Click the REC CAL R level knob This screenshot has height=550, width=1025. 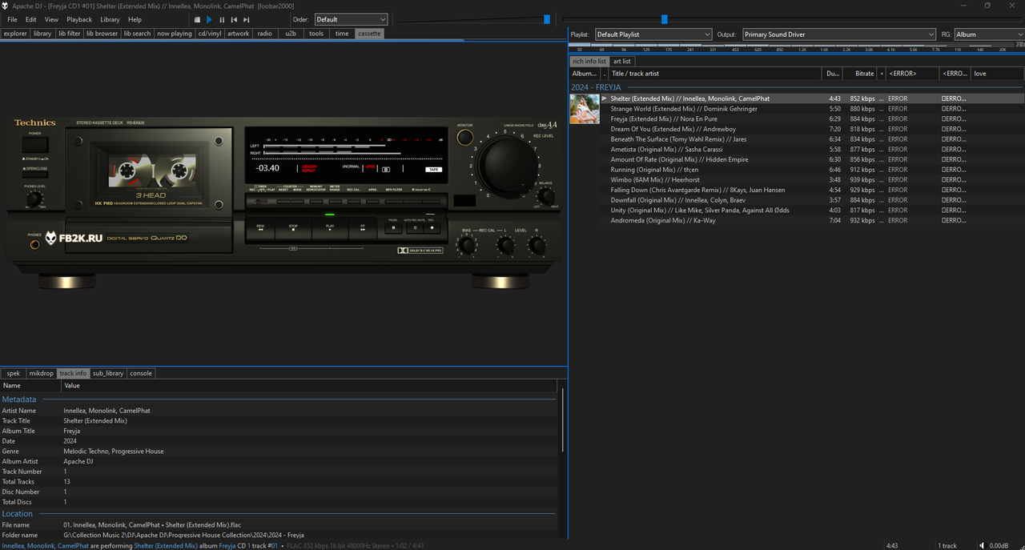point(537,245)
